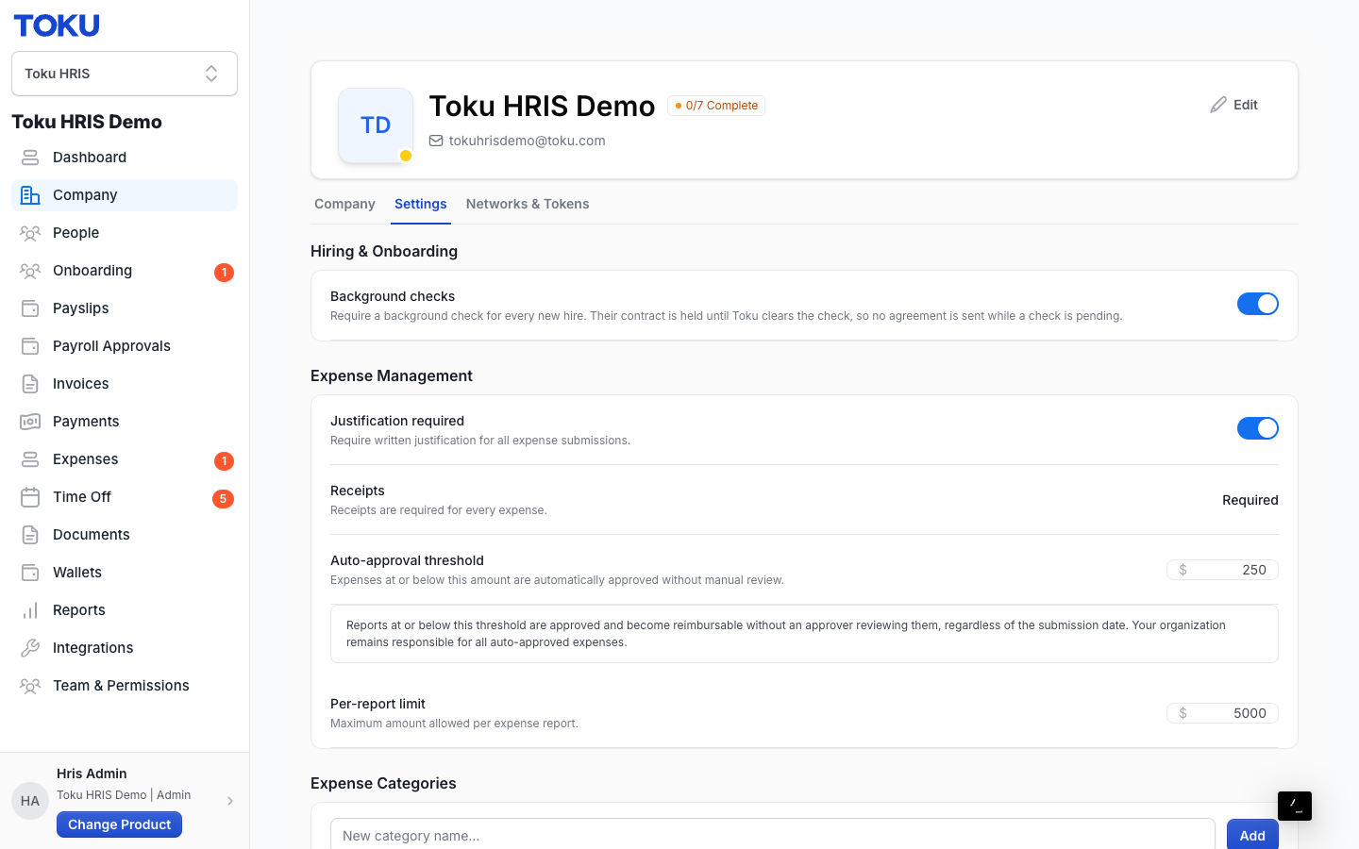This screenshot has width=1359, height=849.
Task: Click the TD company avatar
Action: coord(376,125)
